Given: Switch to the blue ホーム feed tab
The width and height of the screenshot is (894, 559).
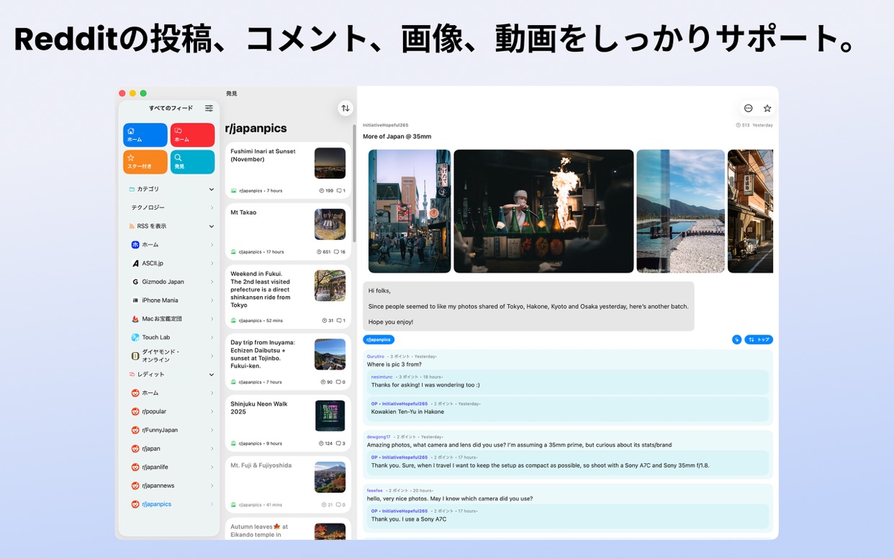Looking at the screenshot, I should click(145, 135).
